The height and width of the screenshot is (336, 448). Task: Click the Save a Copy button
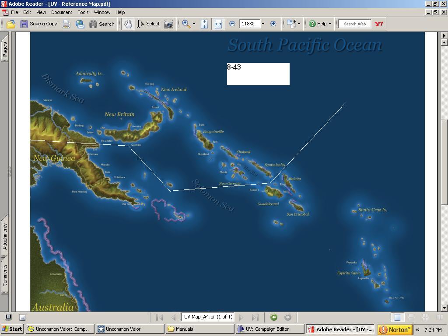point(38,24)
